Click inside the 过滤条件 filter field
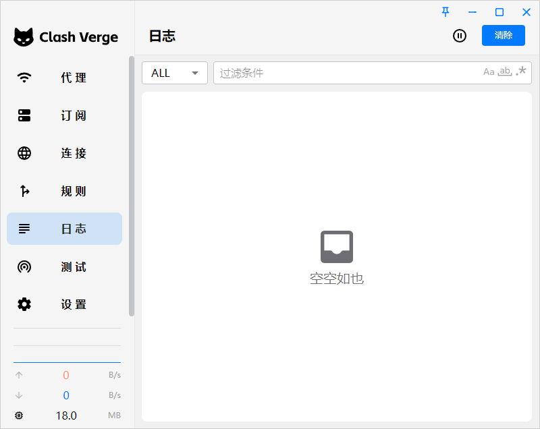 point(304,72)
